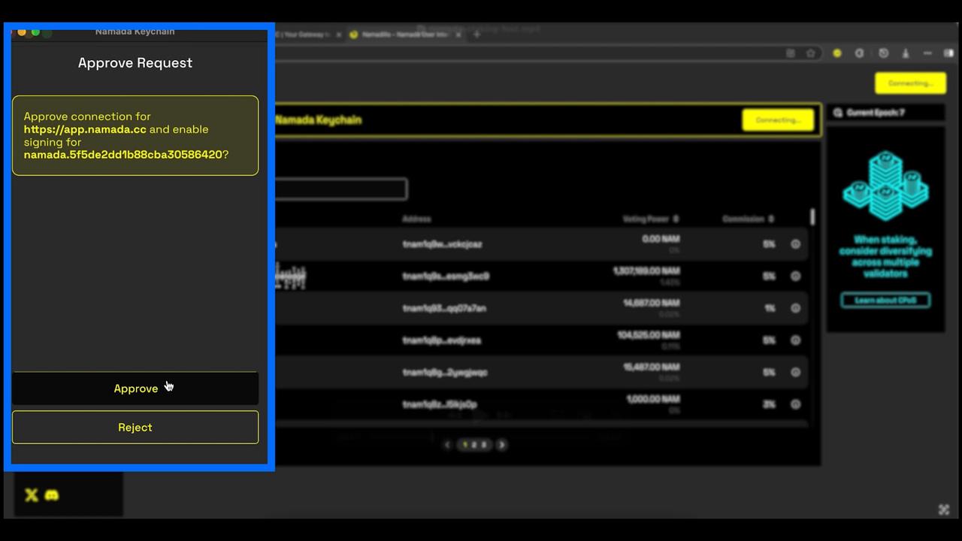This screenshot has height=541, width=962.
Task: Reject the connection request
Action: tap(135, 427)
